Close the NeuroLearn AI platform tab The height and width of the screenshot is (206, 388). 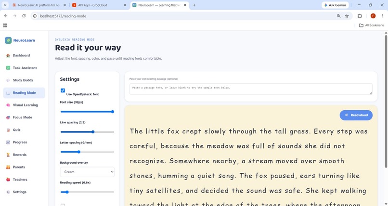tap(65, 5)
